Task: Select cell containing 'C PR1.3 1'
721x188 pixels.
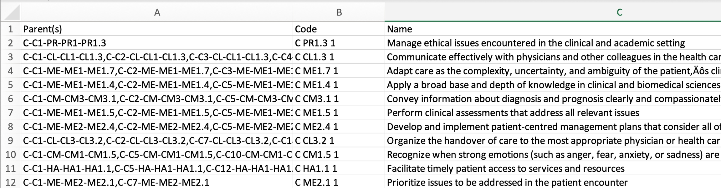Action: click(339, 43)
